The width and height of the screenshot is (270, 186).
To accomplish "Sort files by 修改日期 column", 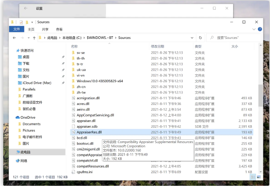I will click(157, 46).
